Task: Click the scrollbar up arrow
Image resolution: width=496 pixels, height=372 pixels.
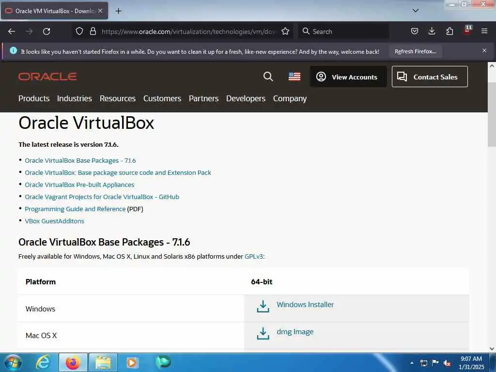Action: [492, 66]
